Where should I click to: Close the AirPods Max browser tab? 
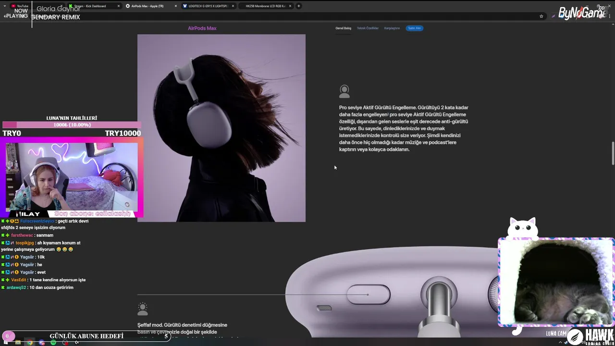[176, 6]
